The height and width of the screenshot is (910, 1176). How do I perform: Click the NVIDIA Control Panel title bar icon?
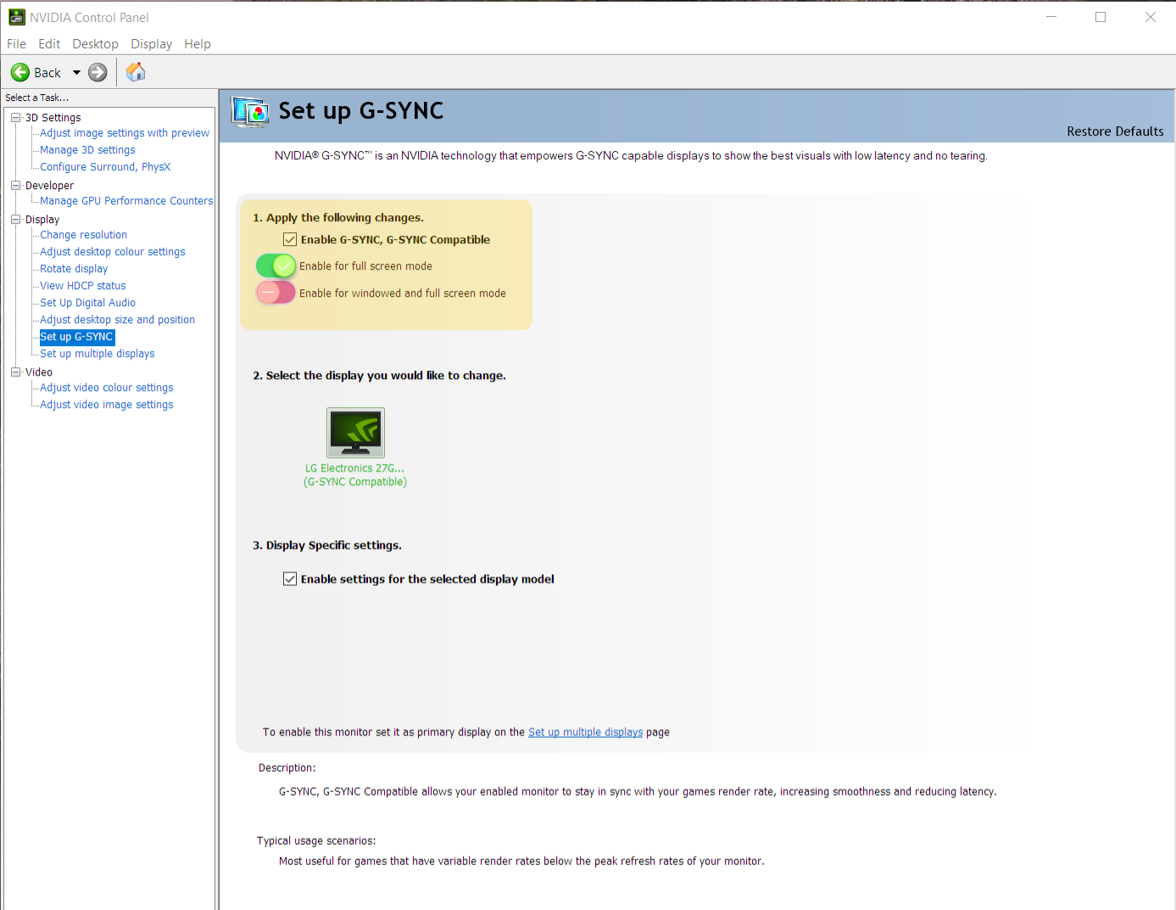point(17,17)
